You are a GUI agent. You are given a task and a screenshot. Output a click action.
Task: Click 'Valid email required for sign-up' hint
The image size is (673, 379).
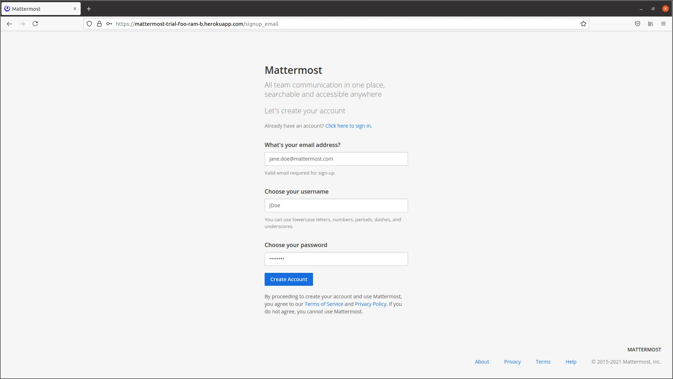299,173
